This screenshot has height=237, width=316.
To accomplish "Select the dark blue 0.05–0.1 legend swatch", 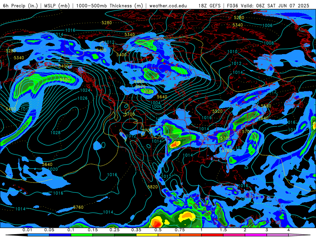I will (x=60, y=235).
